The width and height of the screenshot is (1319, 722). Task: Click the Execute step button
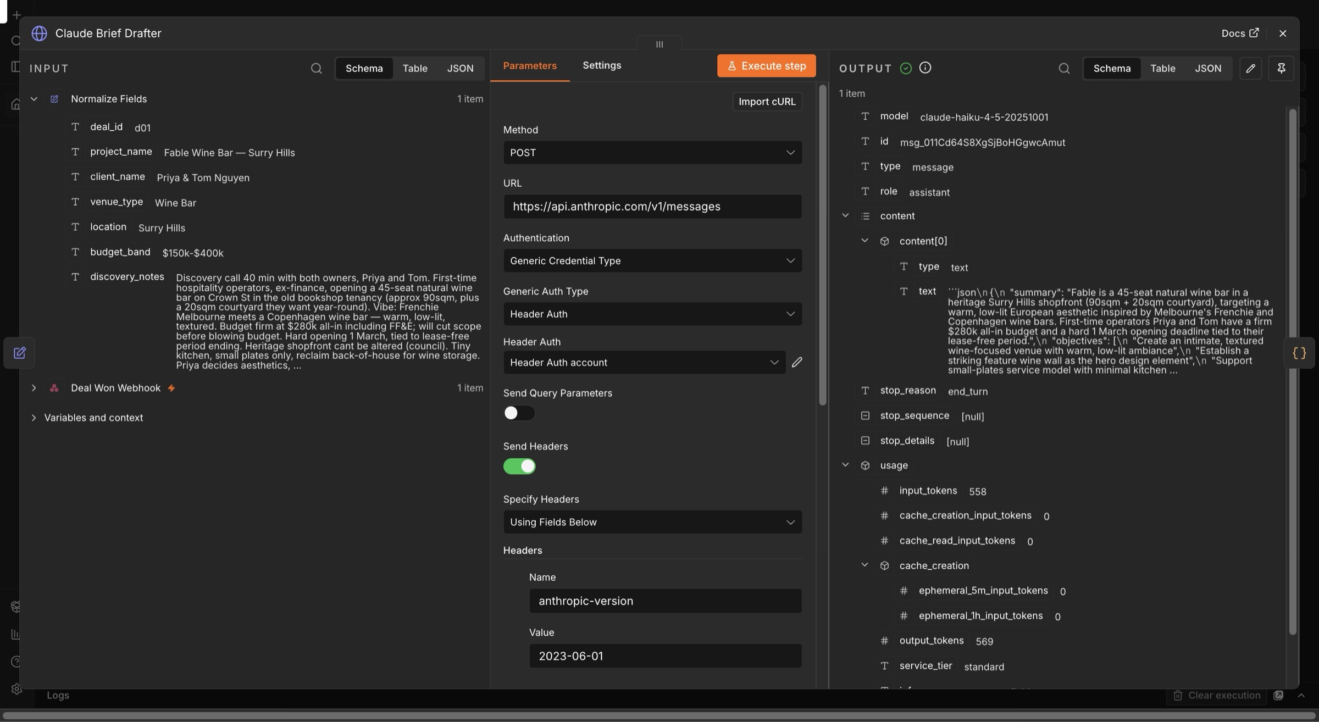(x=766, y=66)
